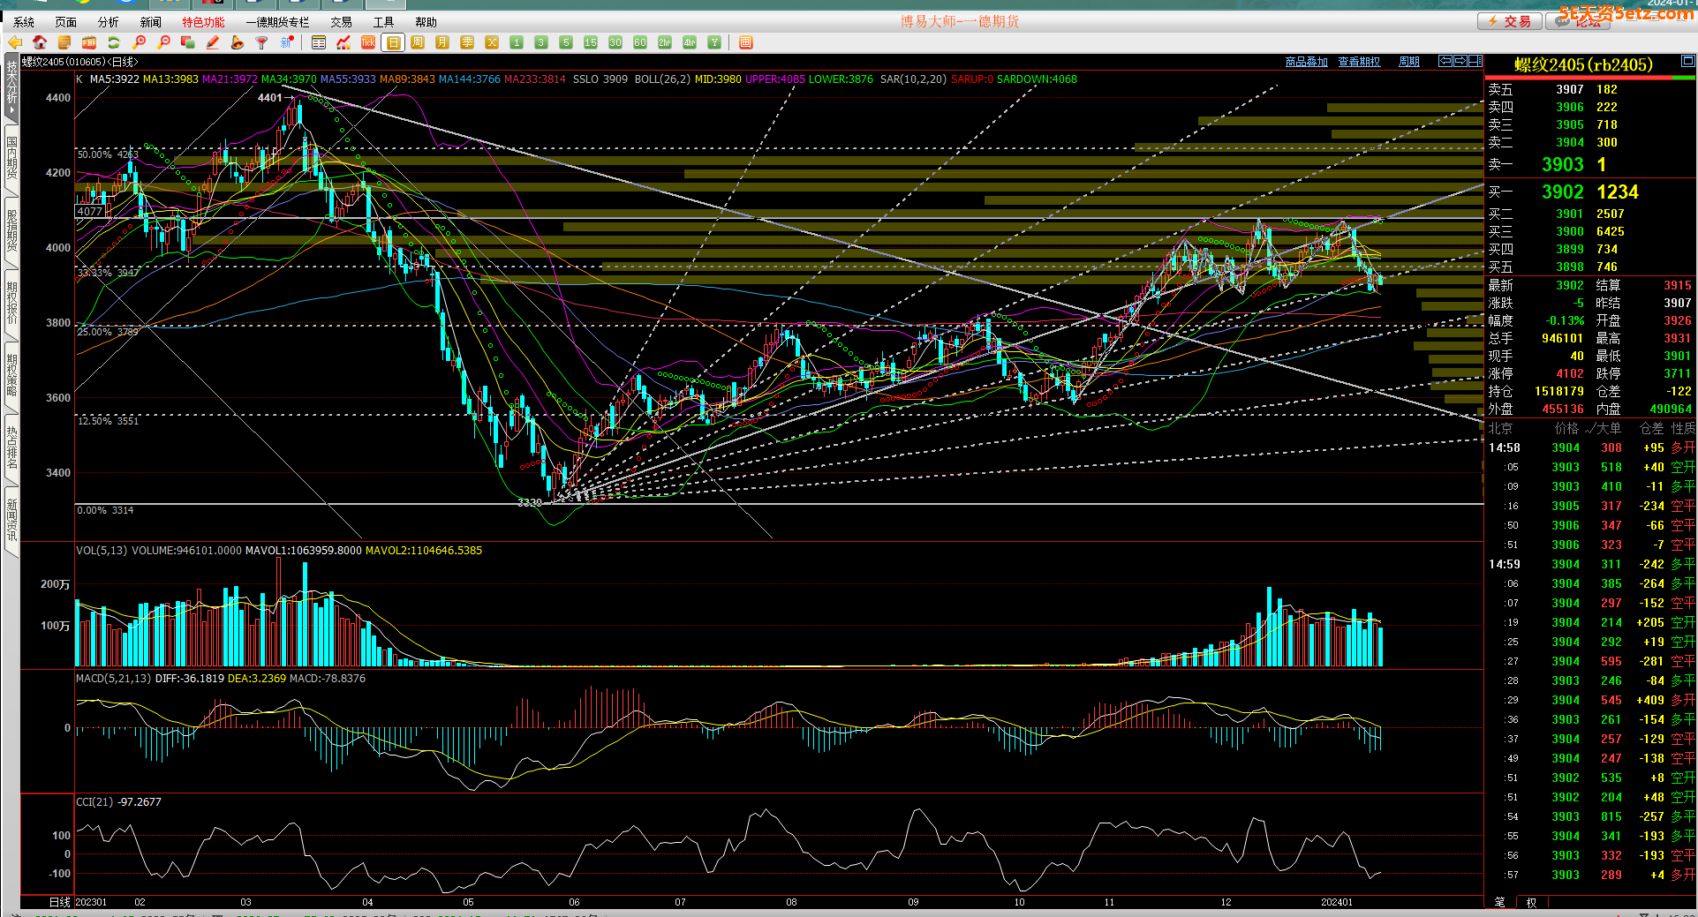Screen dimensions: 1698x917
Task: Click previous contract left arrow icon
Action: point(1445,61)
